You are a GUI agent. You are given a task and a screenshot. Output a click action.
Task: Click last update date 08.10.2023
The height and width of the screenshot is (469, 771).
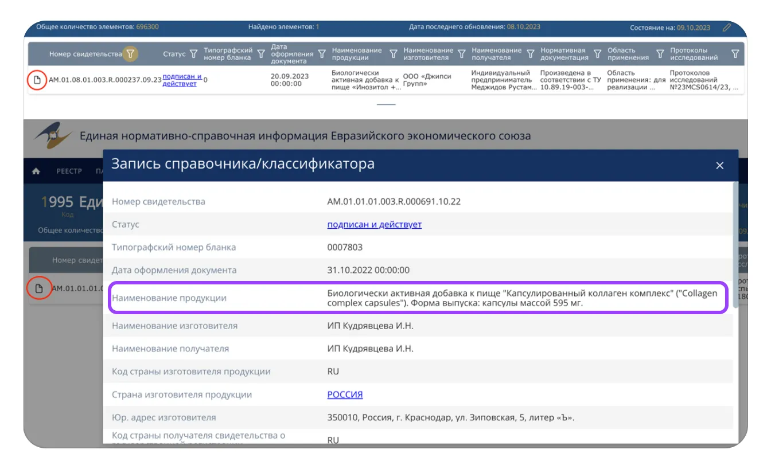click(x=523, y=27)
